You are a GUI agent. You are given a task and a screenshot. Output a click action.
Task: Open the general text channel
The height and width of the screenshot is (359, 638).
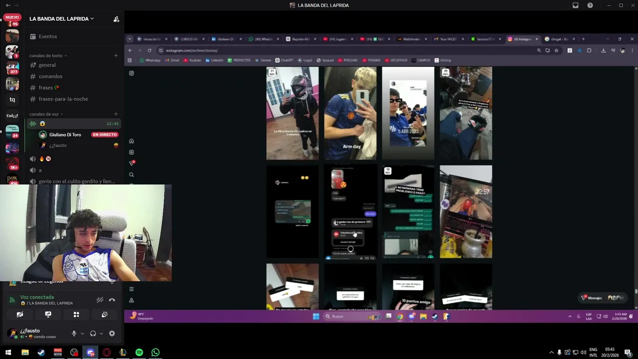[x=74, y=65]
